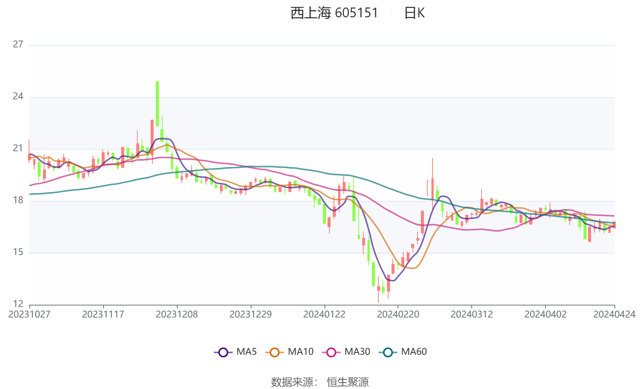640x389 pixels.
Task: Click the 21 price level axis label
Action: [x=18, y=148]
